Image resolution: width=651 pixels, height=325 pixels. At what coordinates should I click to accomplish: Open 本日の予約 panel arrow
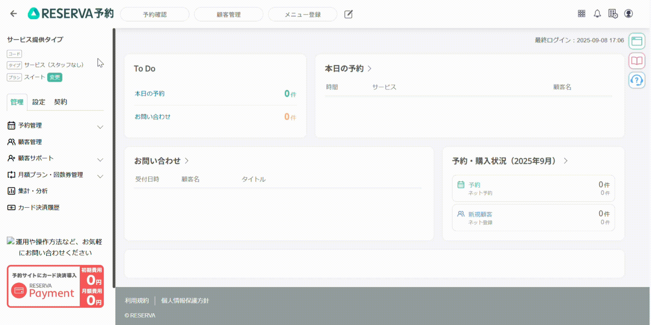(x=370, y=69)
